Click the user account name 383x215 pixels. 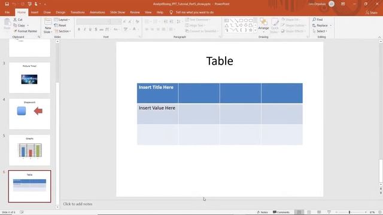(317, 4)
